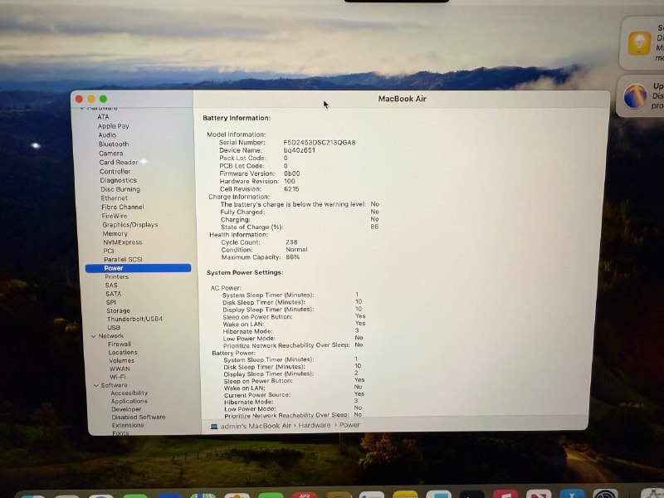Open Printers hardware entry

[x=116, y=276]
